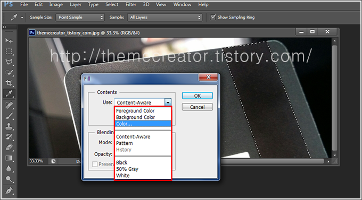This screenshot has width=362, height=200.
Task: Select the Eraser tool
Action: (9, 147)
